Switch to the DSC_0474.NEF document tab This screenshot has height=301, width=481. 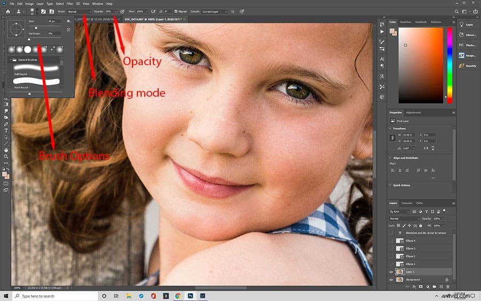tap(153, 19)
